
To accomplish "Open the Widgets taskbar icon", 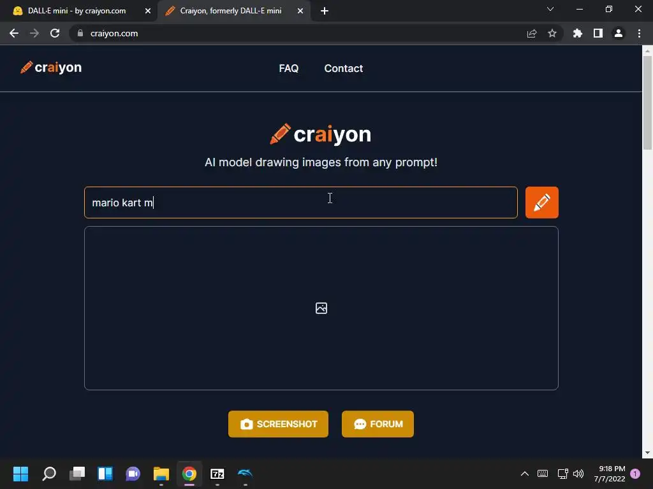I will [x=105, y=474].
